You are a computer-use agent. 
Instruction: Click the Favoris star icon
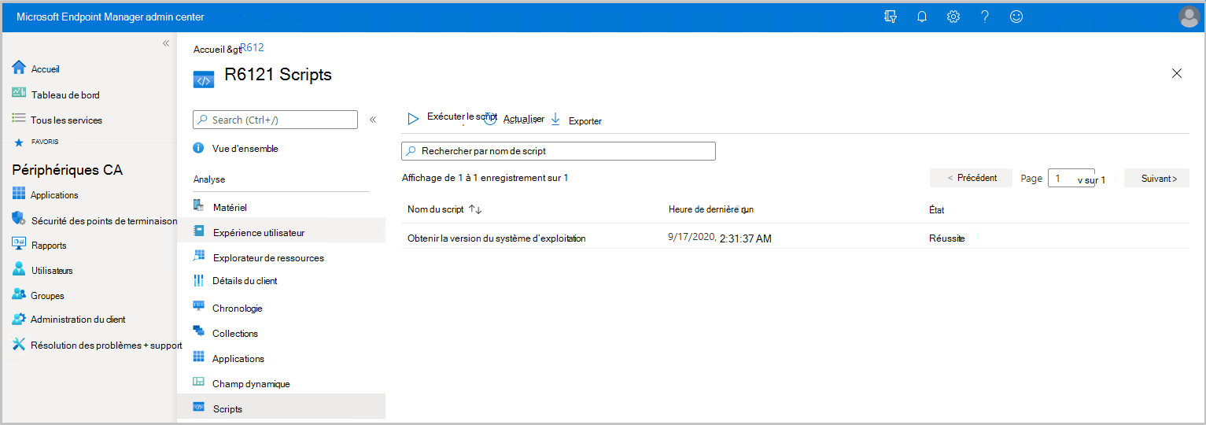point(19,142)
